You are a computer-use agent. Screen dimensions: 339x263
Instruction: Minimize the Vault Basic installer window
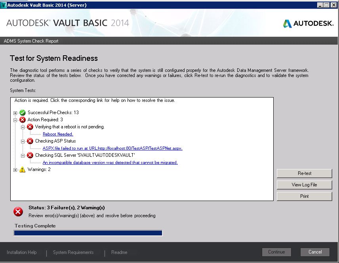320,5
